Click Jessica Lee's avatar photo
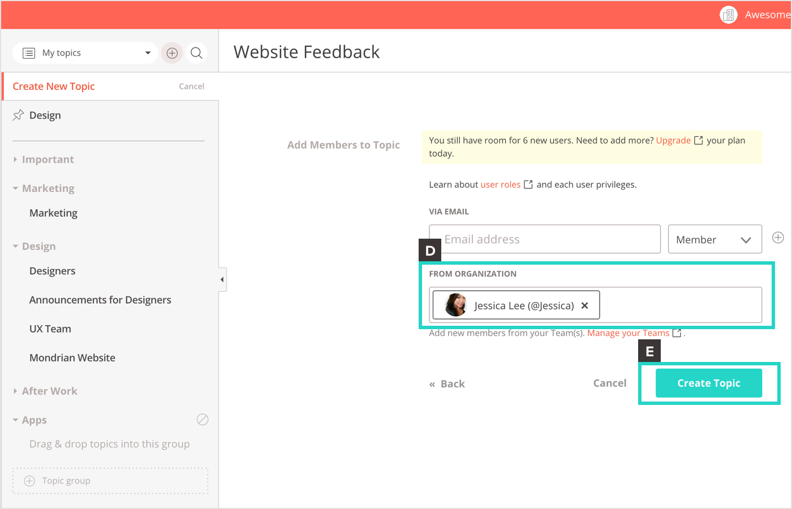Image resolution: width=792 pixels, height=509 pixels. click(456, 305)
